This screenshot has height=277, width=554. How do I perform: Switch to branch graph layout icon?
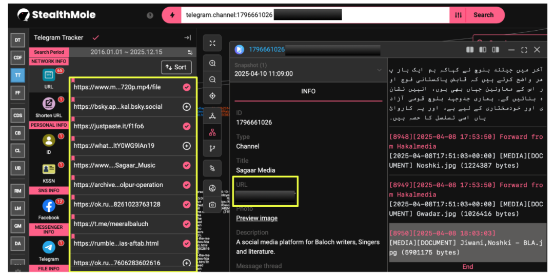pos(212,148)
